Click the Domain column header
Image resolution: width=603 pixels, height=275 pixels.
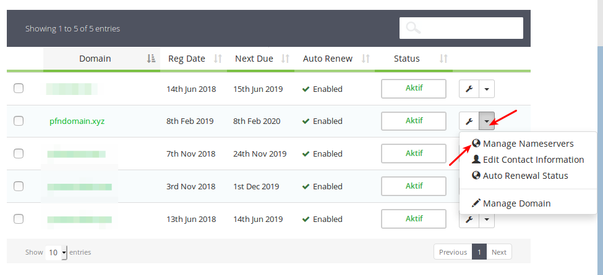pyautogui.click(x=101, y=59)
